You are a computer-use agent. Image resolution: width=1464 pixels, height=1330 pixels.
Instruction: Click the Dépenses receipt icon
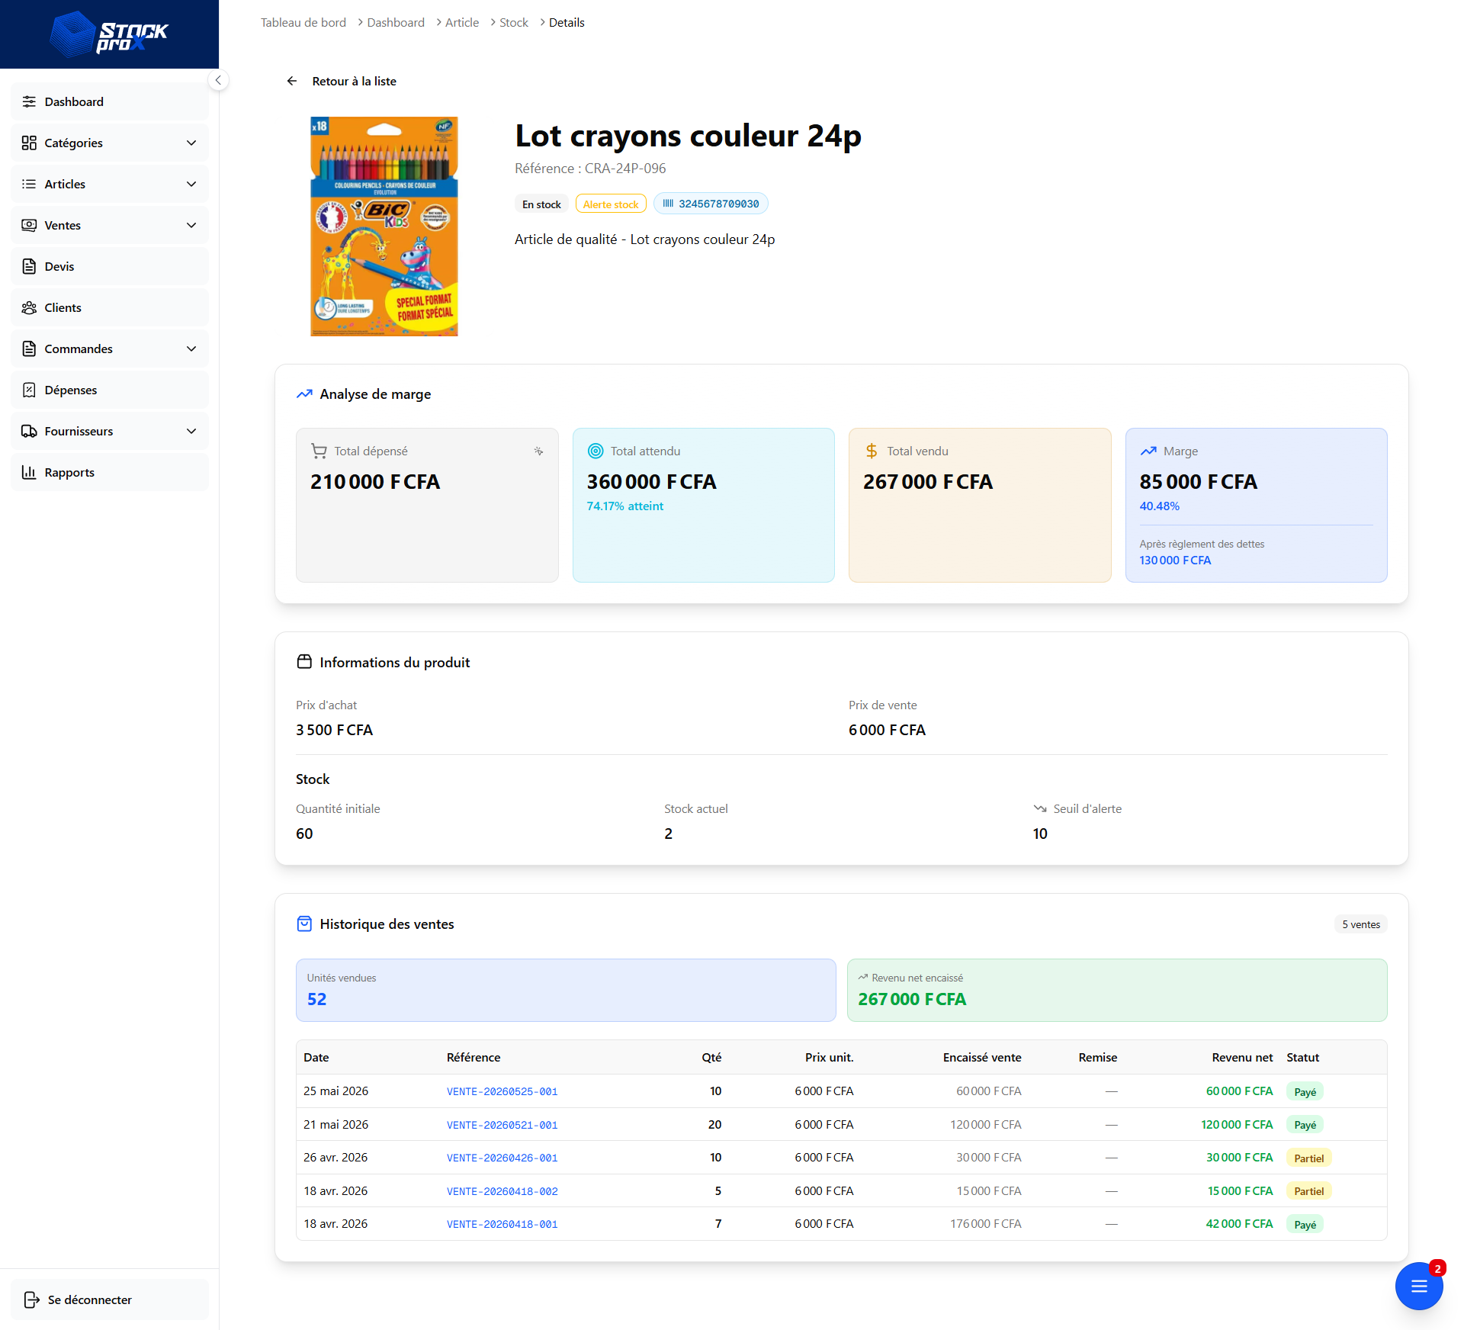(x=29, y=390)
